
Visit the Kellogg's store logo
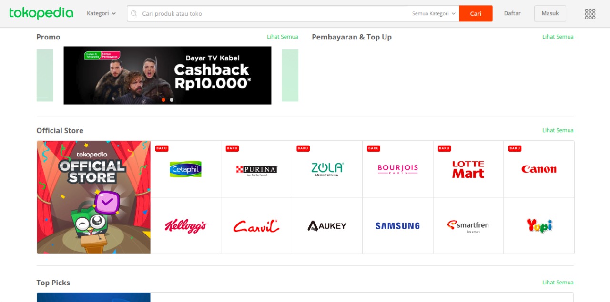[186, 226]
